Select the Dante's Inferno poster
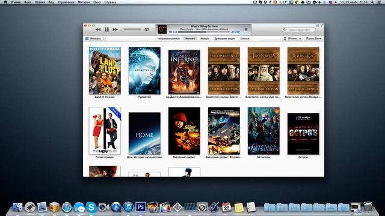The height and width of the screenshot is (216, 385). [x=184, y=72]
